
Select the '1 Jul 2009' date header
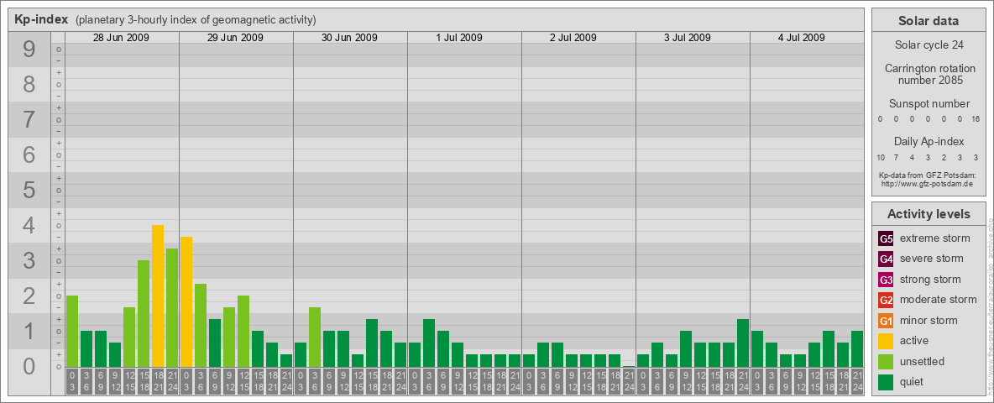(459, 38)
